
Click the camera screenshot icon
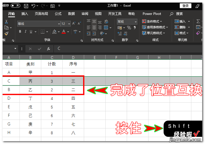coord(53,6)
